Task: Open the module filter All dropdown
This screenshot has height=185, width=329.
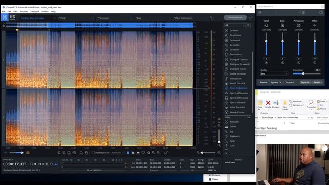Action: (x=234, y=25)
